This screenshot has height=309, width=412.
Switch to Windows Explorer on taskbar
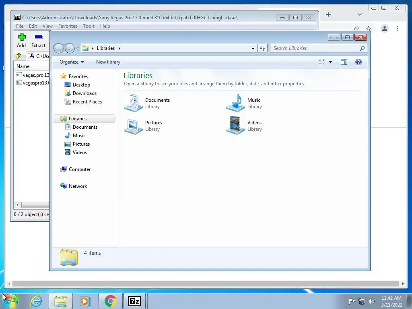point(61,301)
